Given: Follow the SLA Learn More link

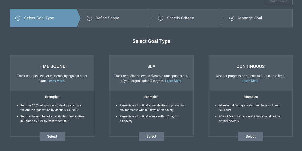Looking at the screenshot, I should pos(173,81).
